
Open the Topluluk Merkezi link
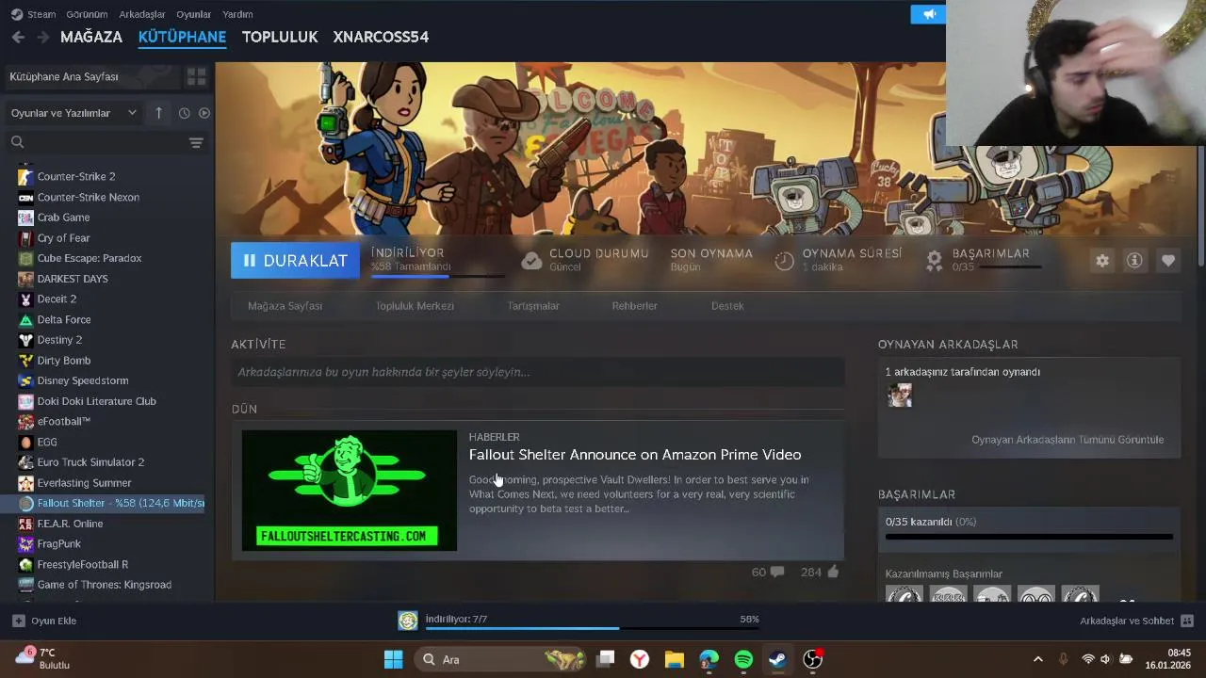415,306
